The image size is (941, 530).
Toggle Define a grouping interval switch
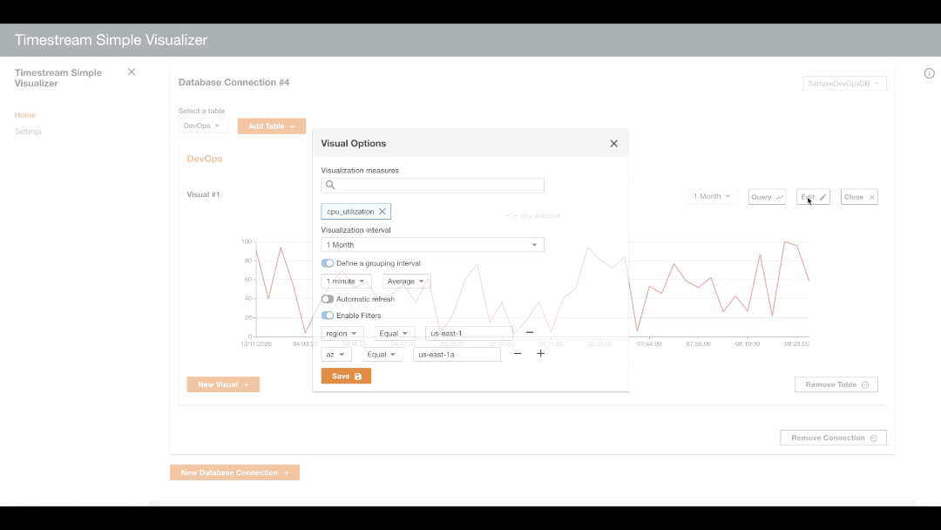coord(327,263)
